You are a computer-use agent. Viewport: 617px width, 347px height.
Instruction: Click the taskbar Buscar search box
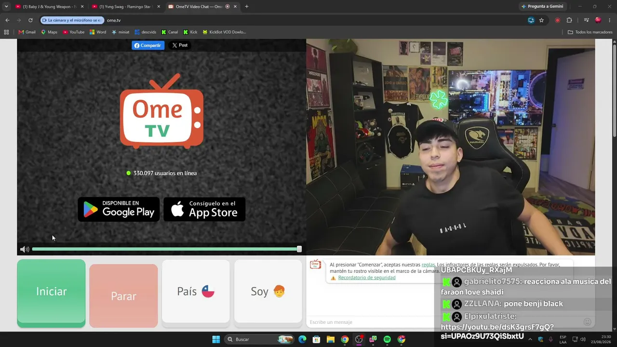click(260, 339)
